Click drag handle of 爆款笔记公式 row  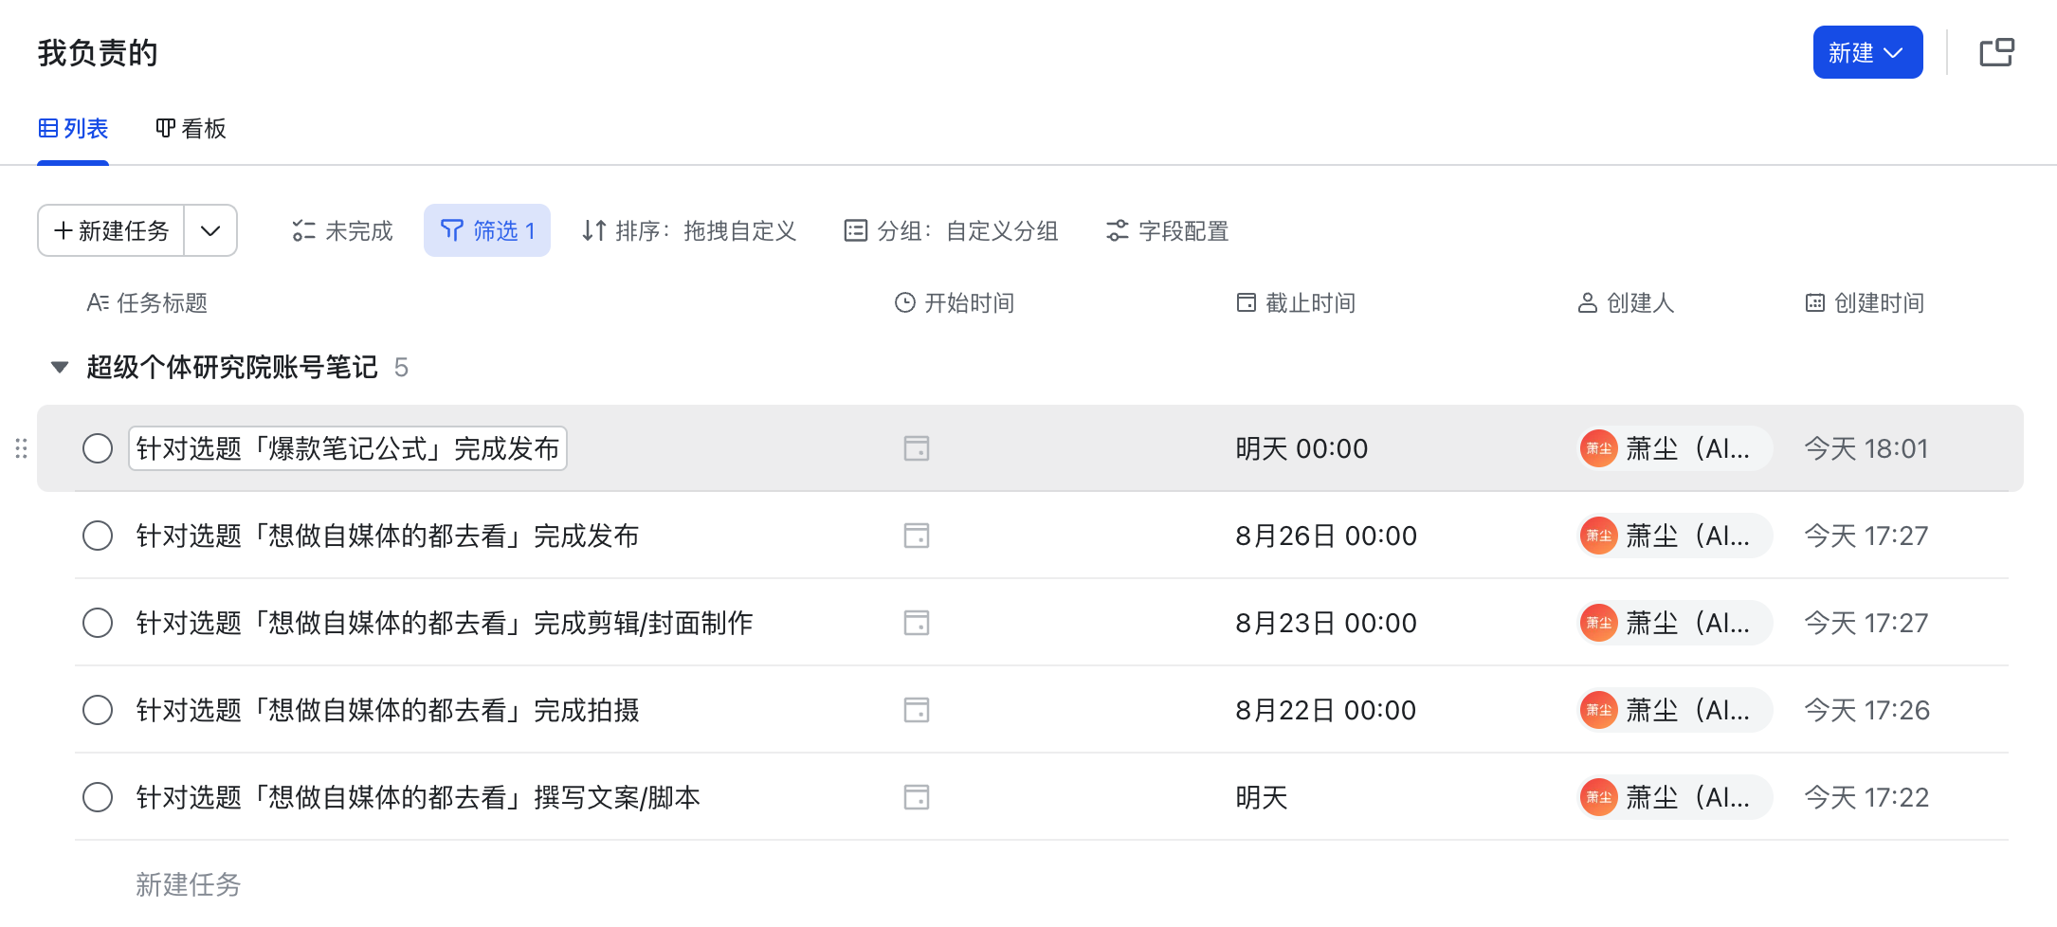pyautogui.click(x=21, y=448)
